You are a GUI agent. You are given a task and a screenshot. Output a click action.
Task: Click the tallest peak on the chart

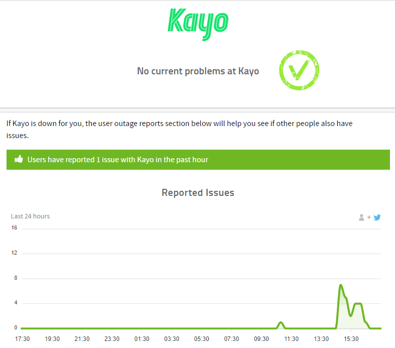click(341, 286)
